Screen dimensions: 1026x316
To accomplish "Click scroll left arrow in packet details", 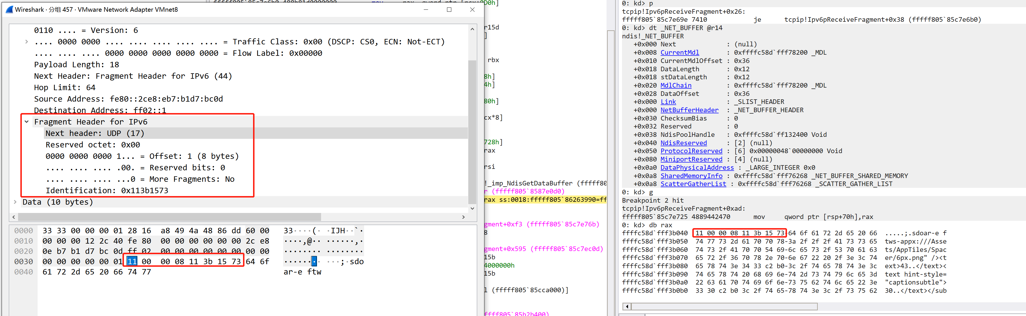I will pyautogui.click(x=14, y=217).
